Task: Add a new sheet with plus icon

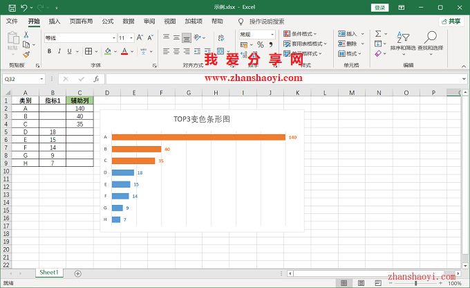Action: 77,273
